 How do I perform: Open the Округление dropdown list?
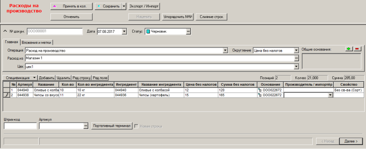pos(296,50)
